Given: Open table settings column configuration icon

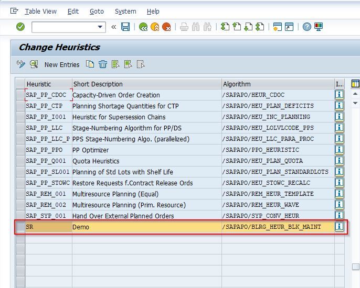Looking at the screenshot, I should coord(355,84).
